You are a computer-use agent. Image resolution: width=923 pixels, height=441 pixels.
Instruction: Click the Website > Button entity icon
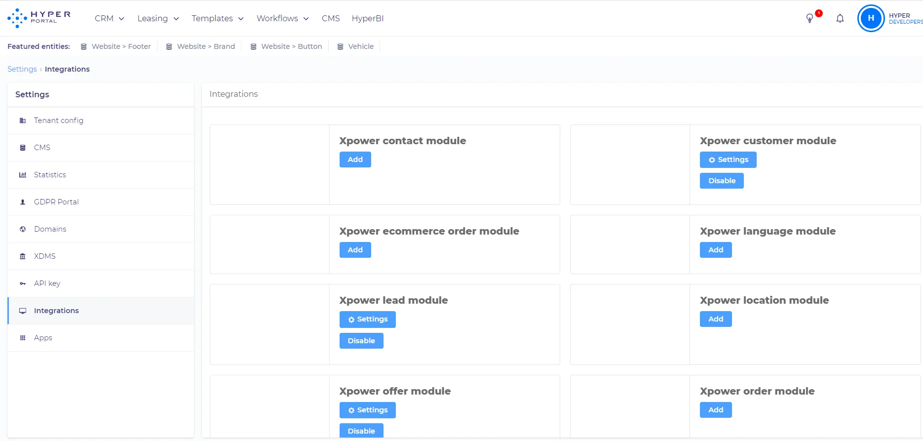point(254,46)
